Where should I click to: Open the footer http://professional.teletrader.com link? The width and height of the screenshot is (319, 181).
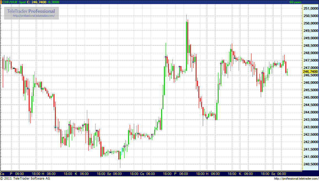pos(296,179)
